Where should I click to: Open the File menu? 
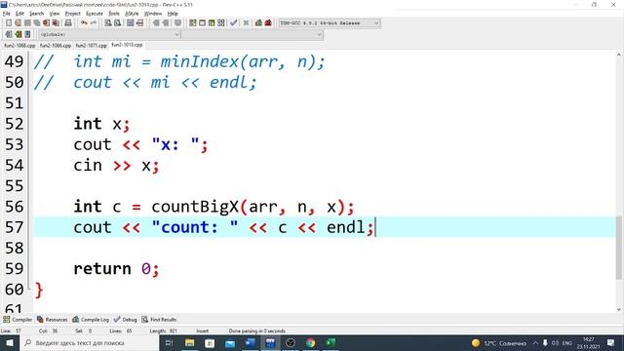click(x=7, y=14)
